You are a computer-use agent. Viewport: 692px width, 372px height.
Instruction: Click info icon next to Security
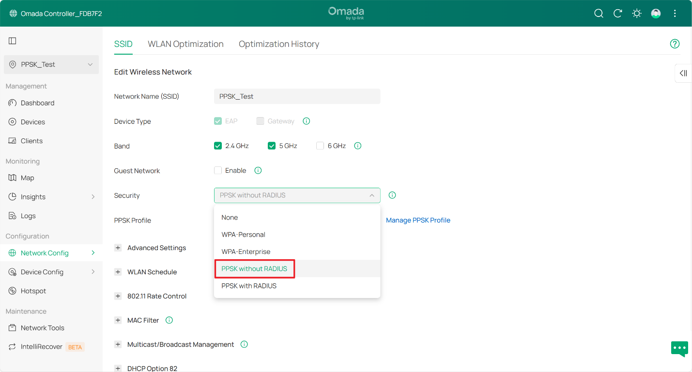pyautogui.click(x=392, y=195)
